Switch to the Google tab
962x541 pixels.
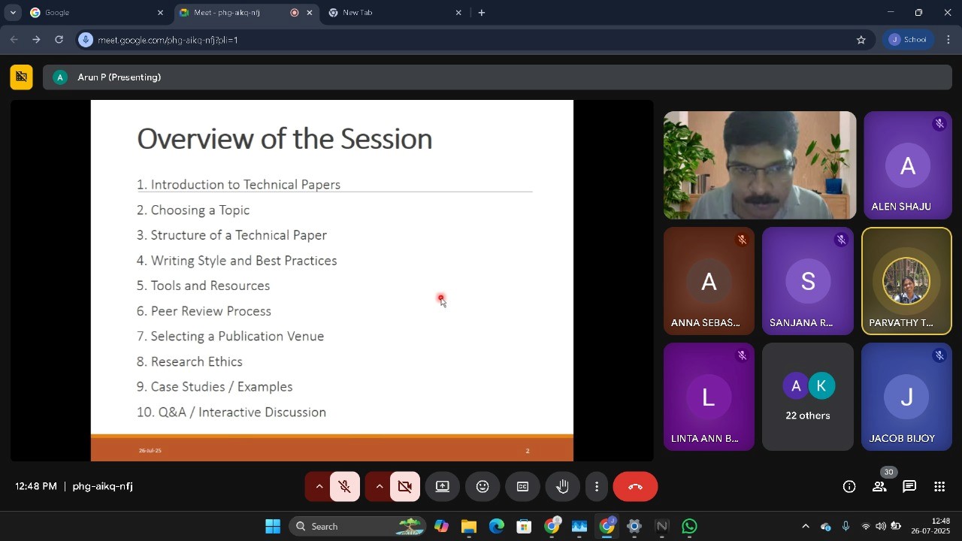(90, 13)
